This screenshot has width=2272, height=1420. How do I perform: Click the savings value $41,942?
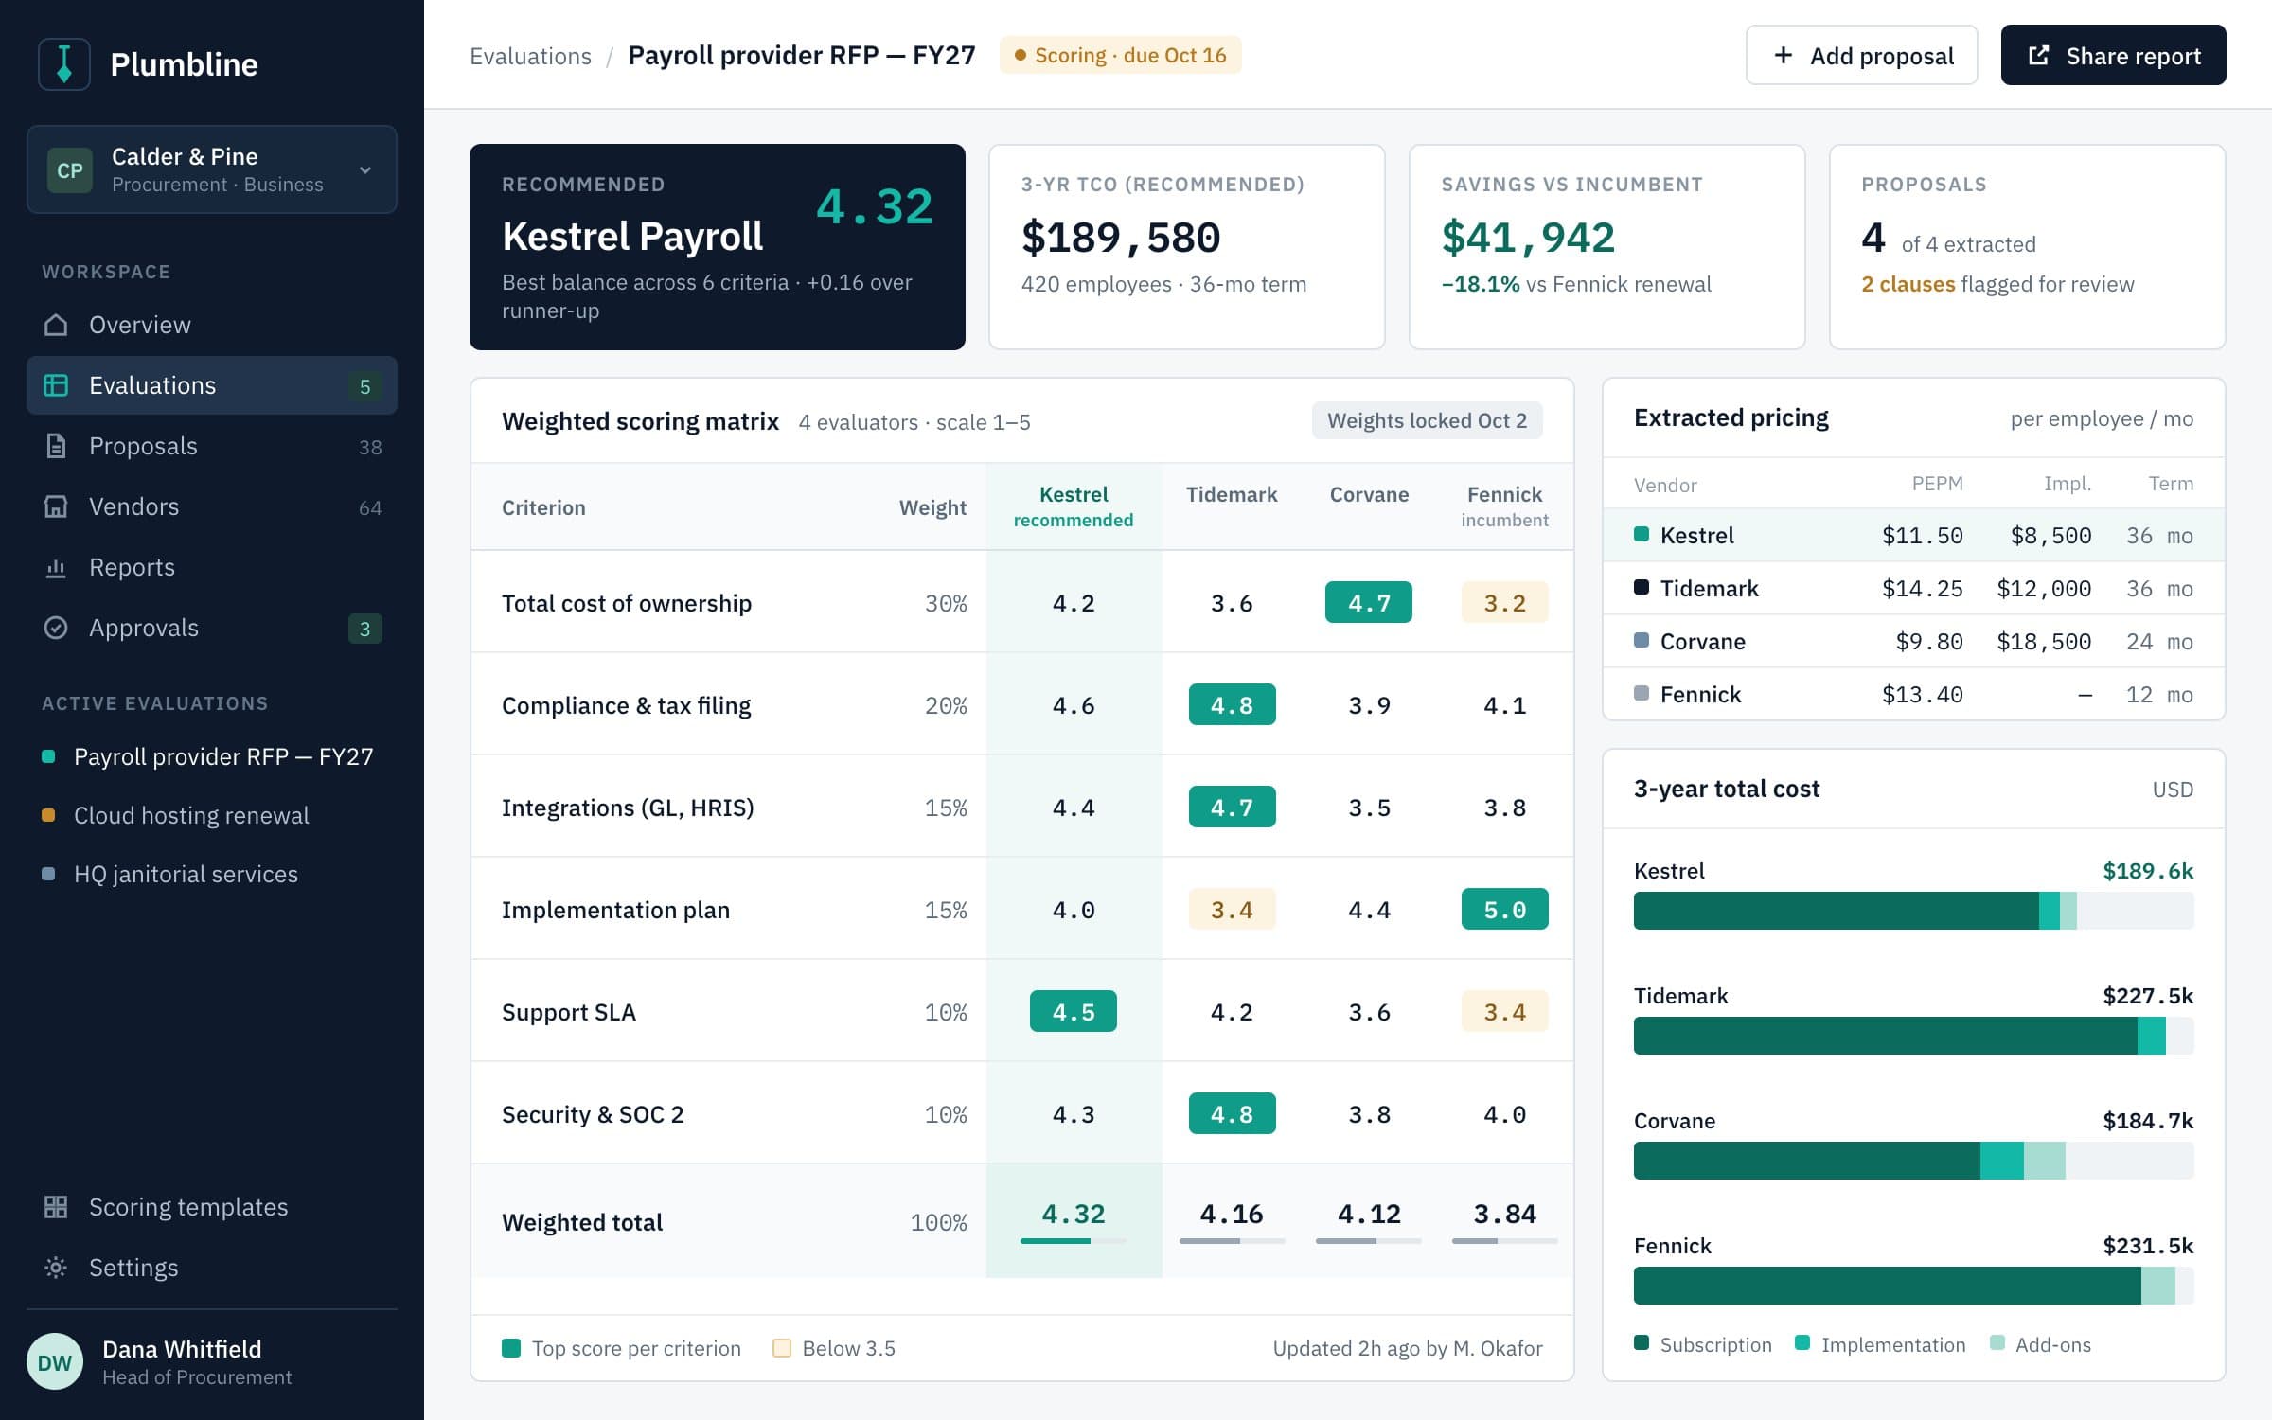coord(1528,237)
